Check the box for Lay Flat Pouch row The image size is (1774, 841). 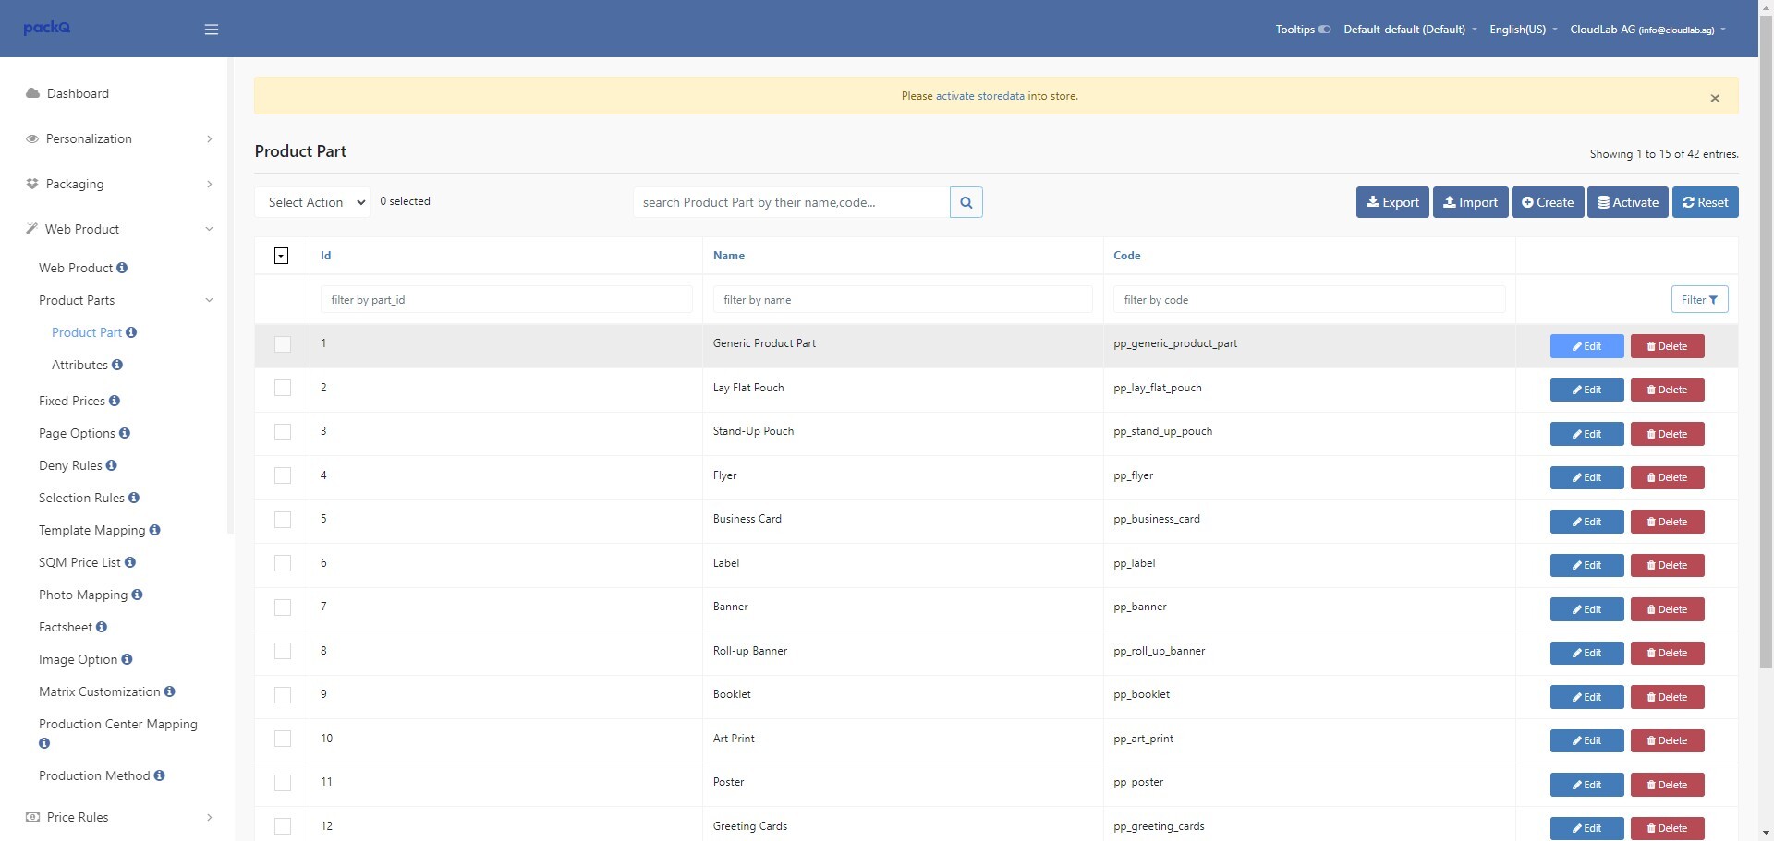(x=283, y=388)
